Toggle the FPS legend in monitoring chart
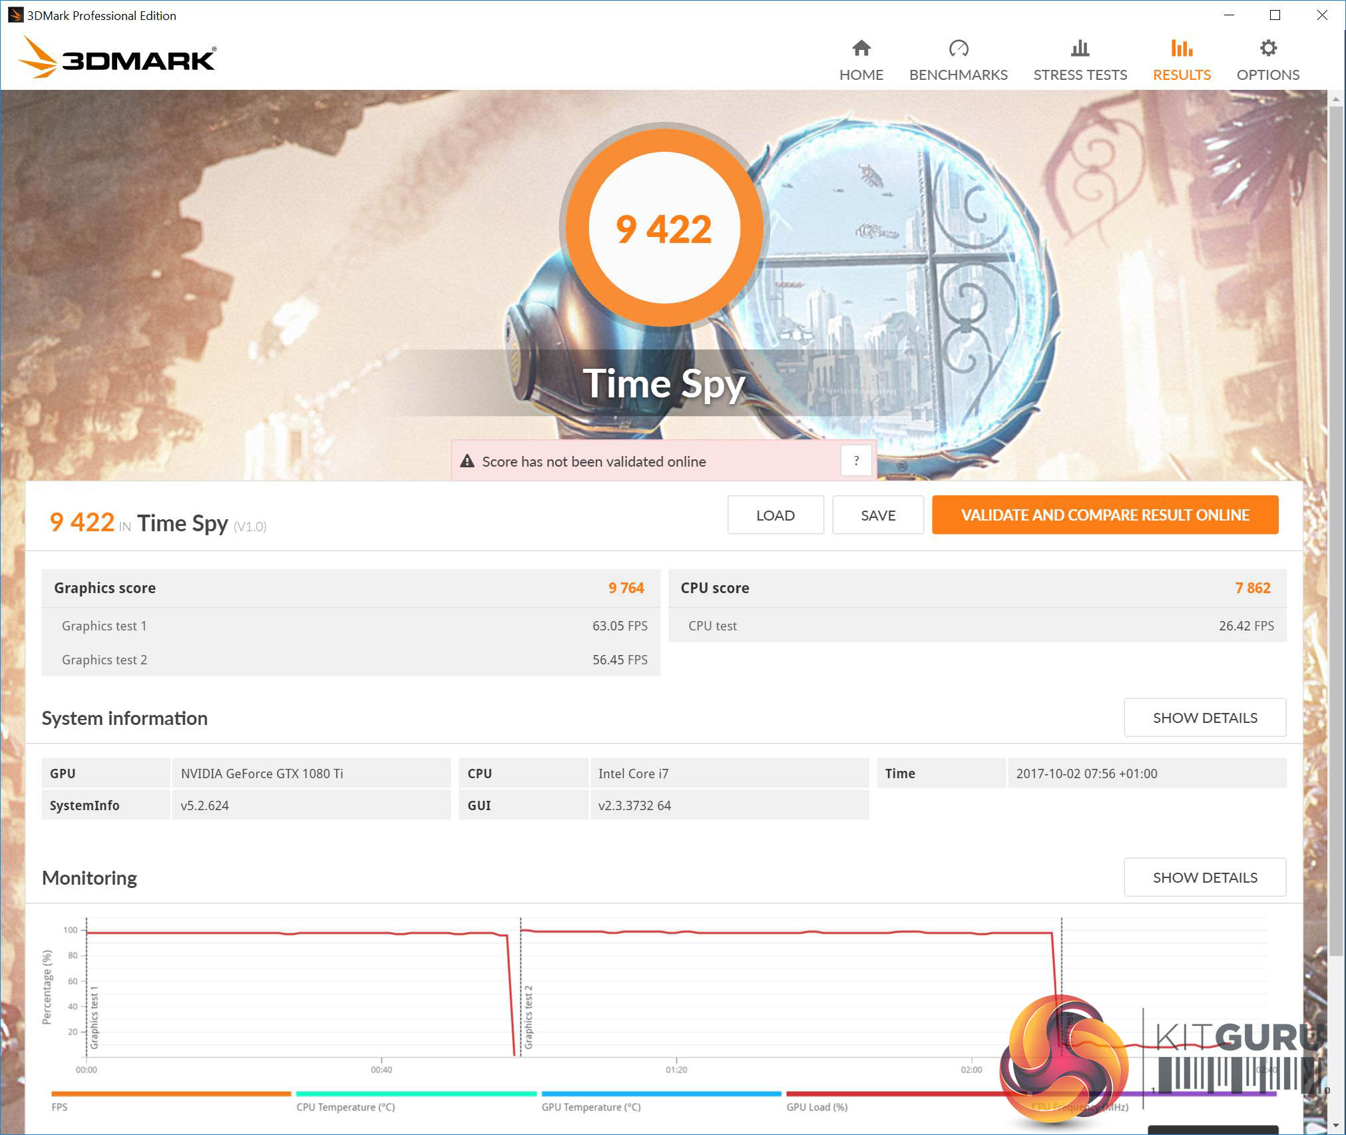 [59, 1107]
